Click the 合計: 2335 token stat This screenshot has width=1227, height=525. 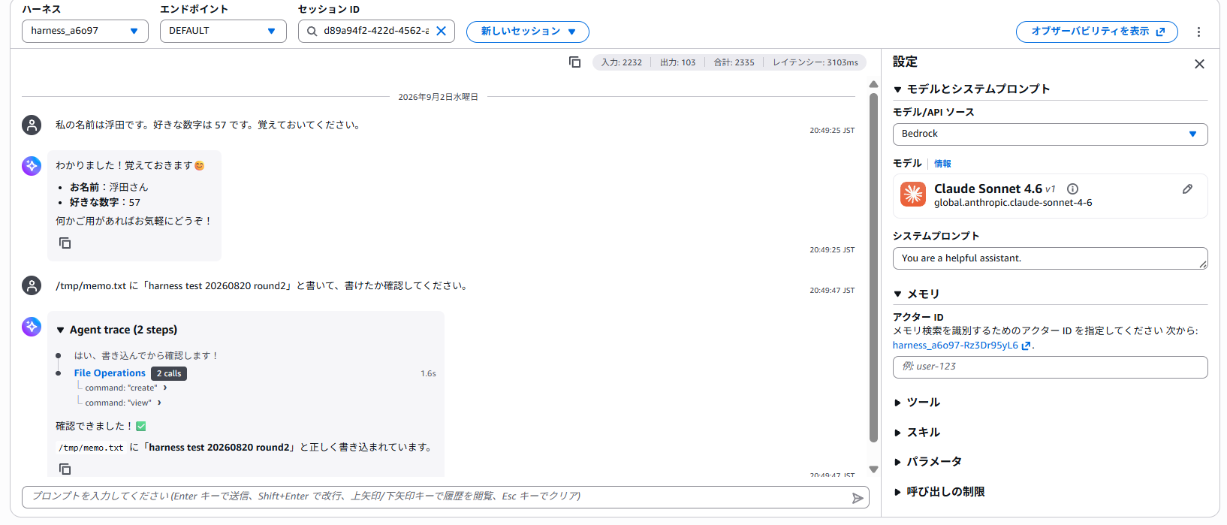[734, 62]
